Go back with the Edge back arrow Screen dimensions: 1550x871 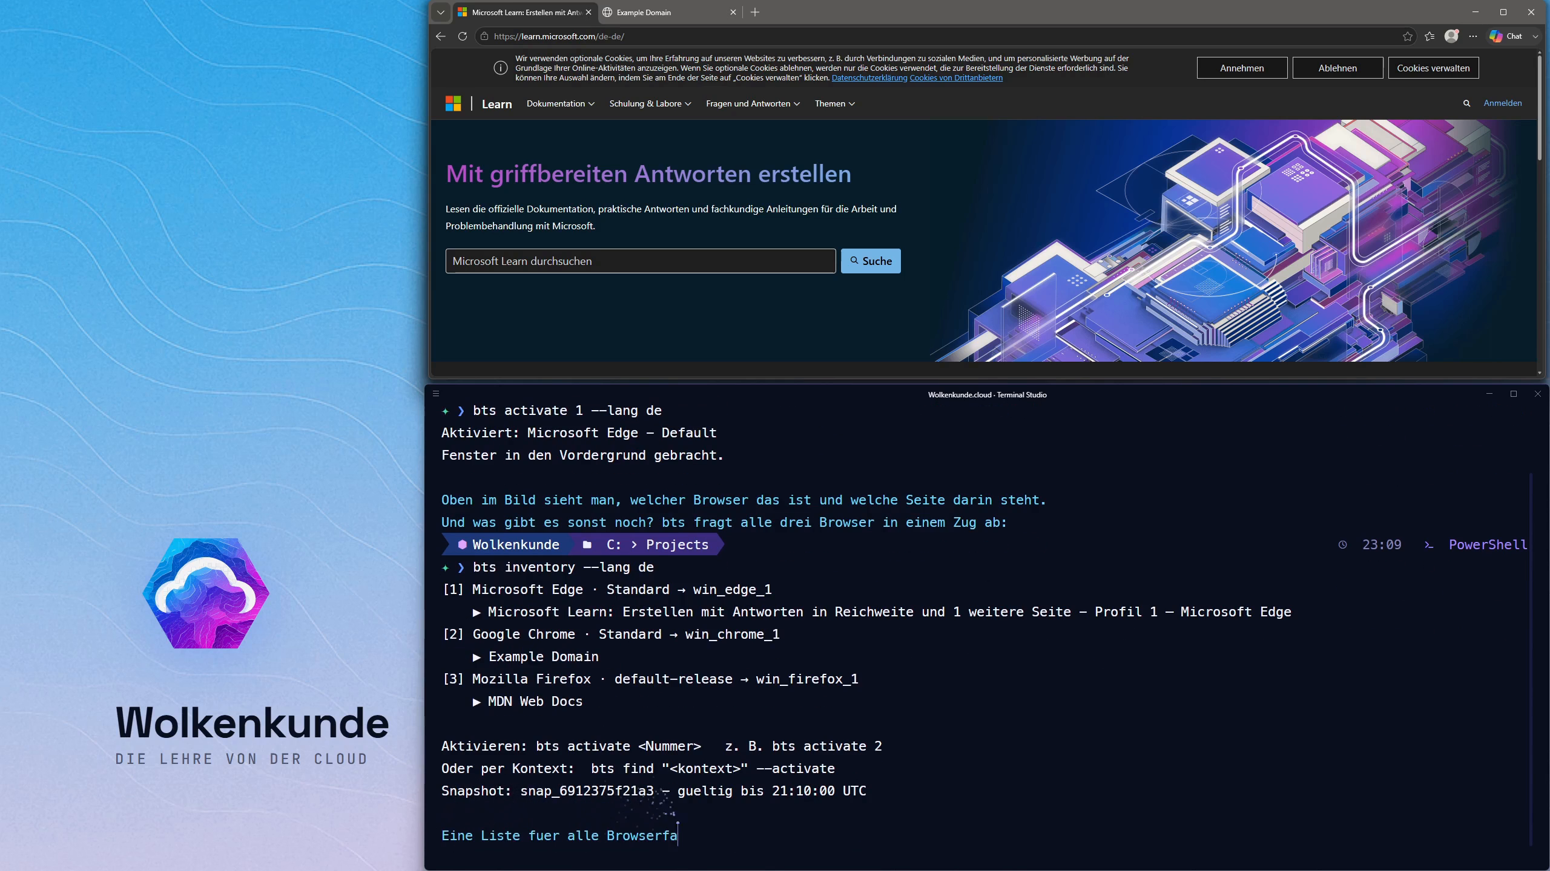point(440,36)
